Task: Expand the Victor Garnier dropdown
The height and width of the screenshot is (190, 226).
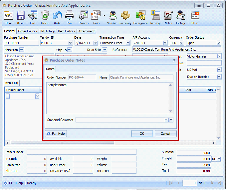Action: click(219, 56)
